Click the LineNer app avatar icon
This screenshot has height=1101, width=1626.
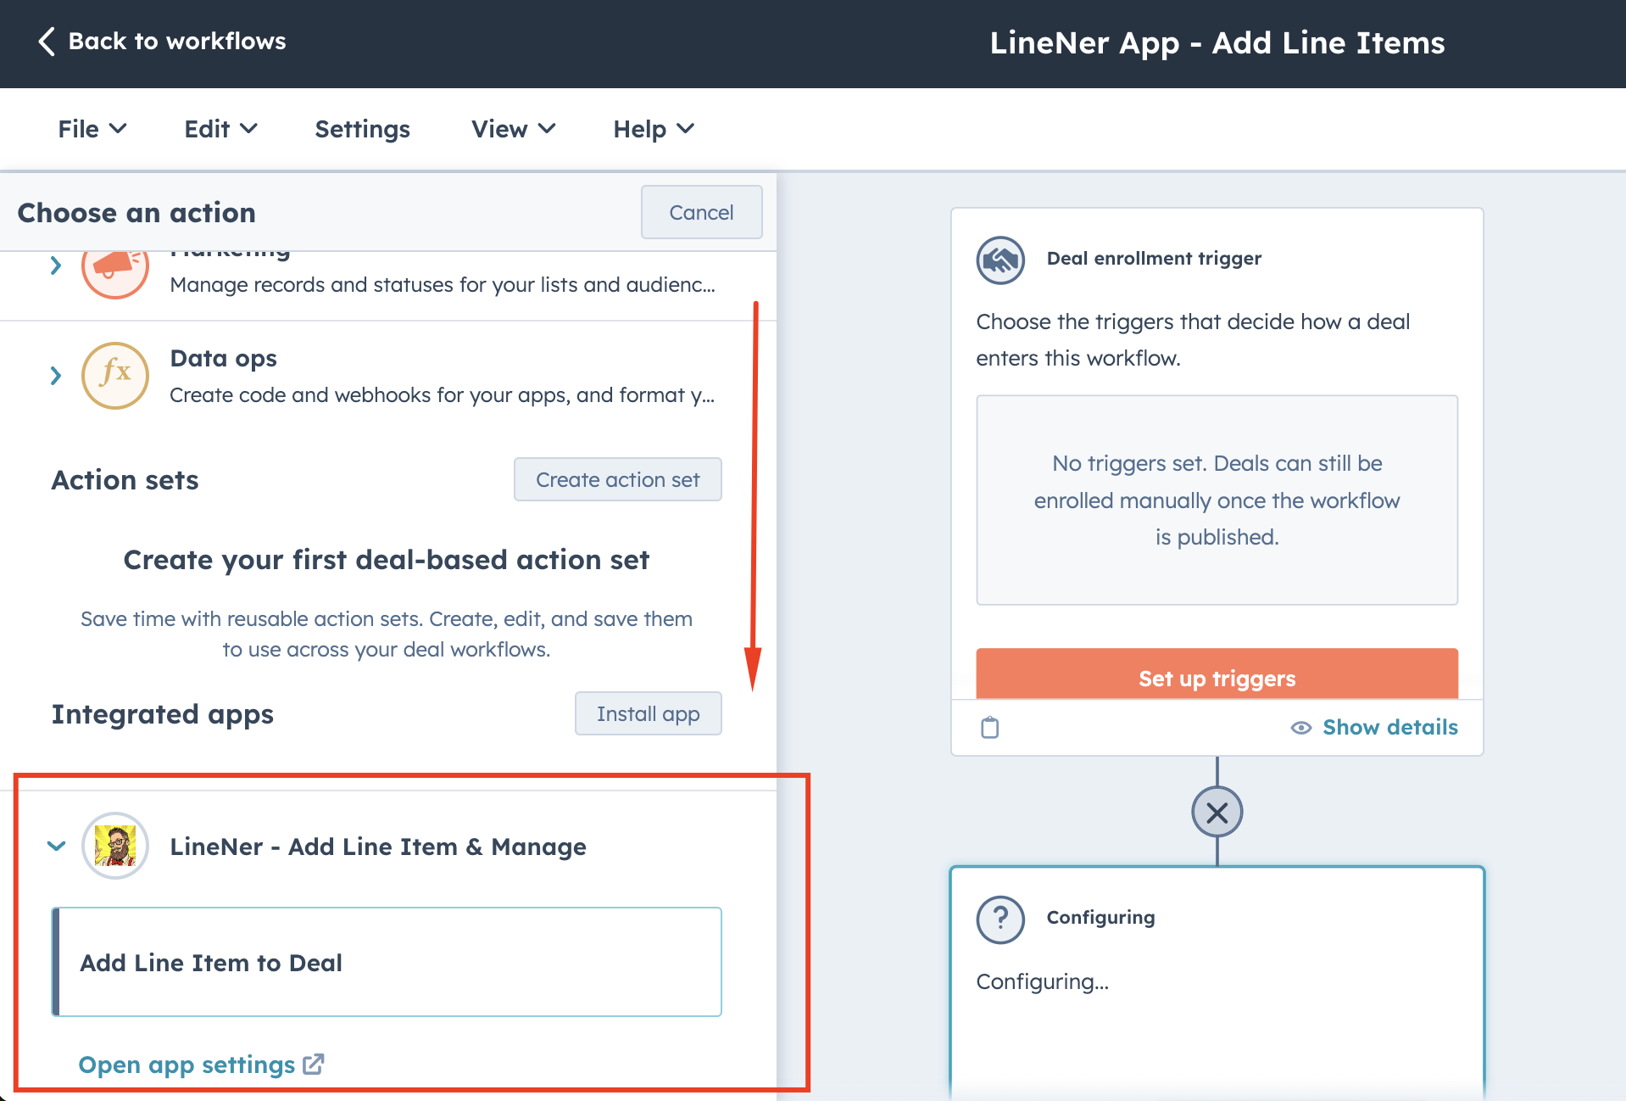coord(115,846)
